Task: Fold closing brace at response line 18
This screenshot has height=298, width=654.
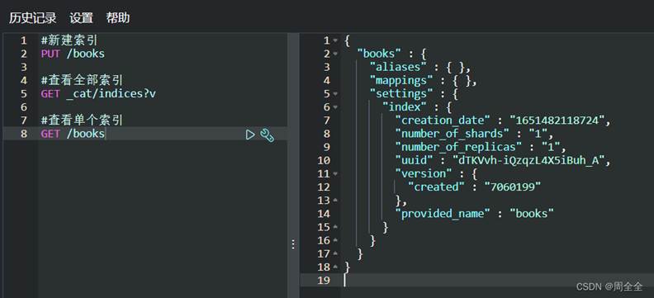Action: coord(335,267)
